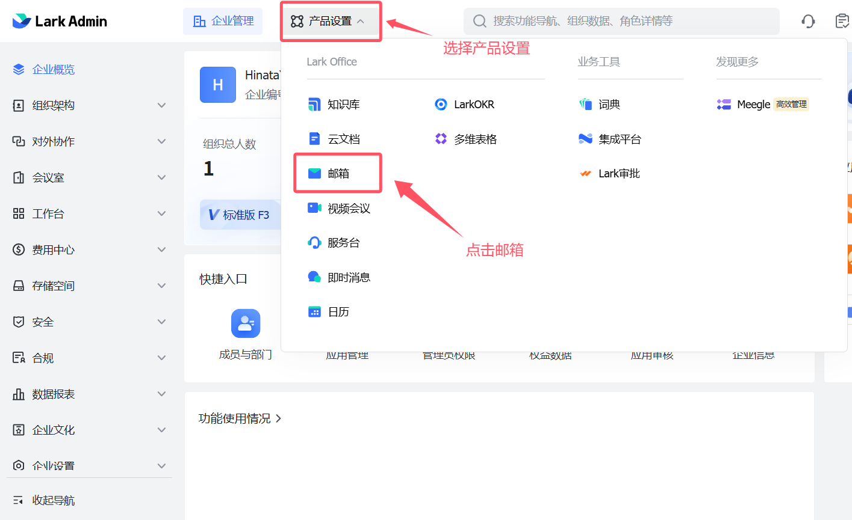Click the customer support headset icon
The width and height of the screenshot is (852, 520).
(808, 22)
